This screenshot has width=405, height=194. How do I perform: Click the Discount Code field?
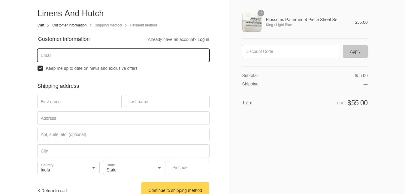pos(291,51)
